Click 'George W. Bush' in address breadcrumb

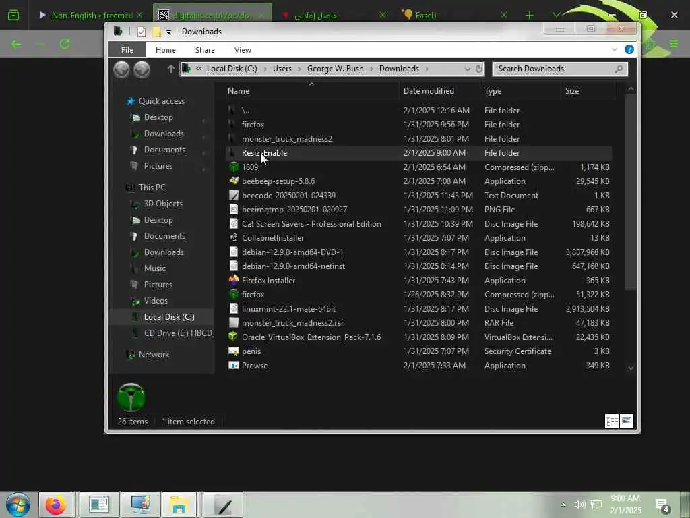point(336,69)
